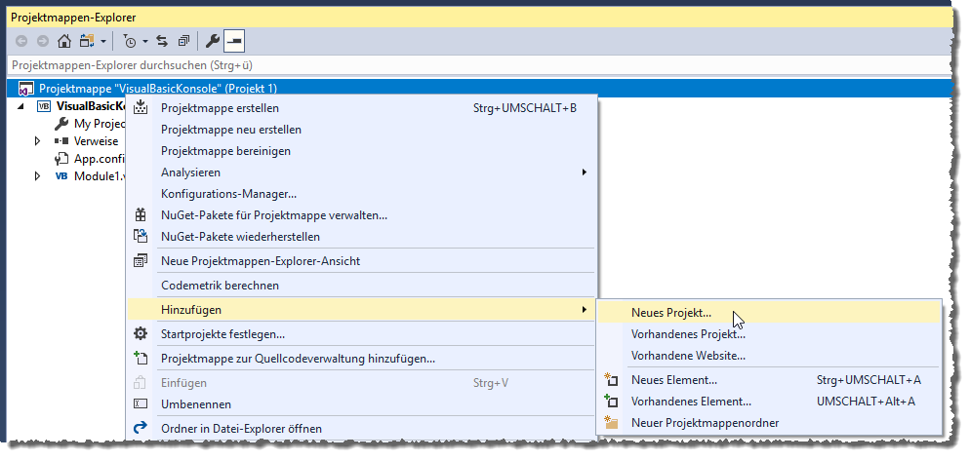The width and height of the screenshot is (970, 460).
Task: Click the submenu arrow next to Hinzufügen
Action: click(x=584, y=309)
